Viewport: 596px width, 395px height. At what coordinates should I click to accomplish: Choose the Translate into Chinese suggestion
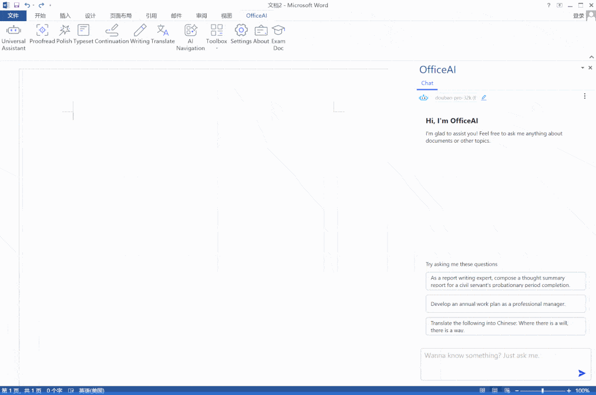click(x=506, y=326)
